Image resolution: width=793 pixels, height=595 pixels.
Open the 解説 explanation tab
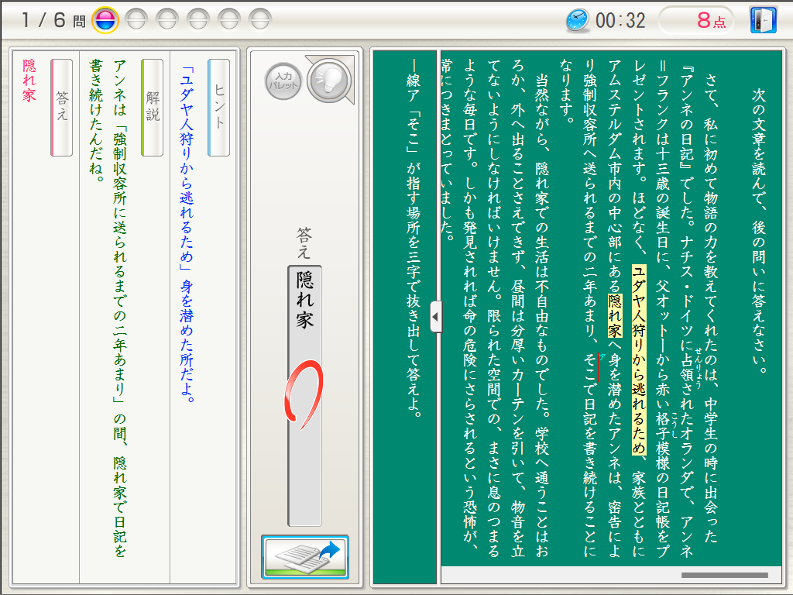tap(153, 108)
